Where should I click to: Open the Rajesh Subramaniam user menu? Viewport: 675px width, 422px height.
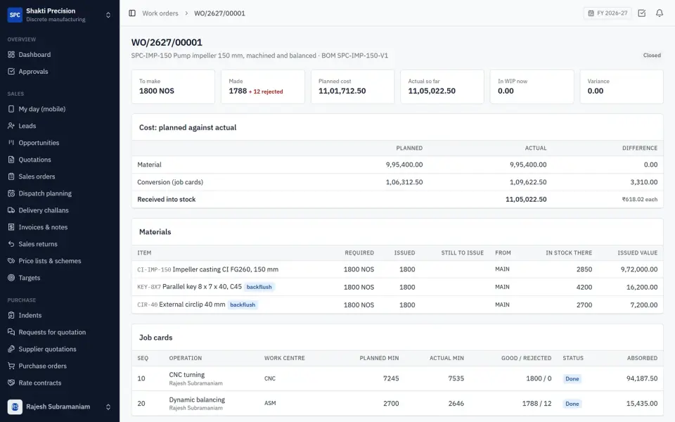[60, 407]
